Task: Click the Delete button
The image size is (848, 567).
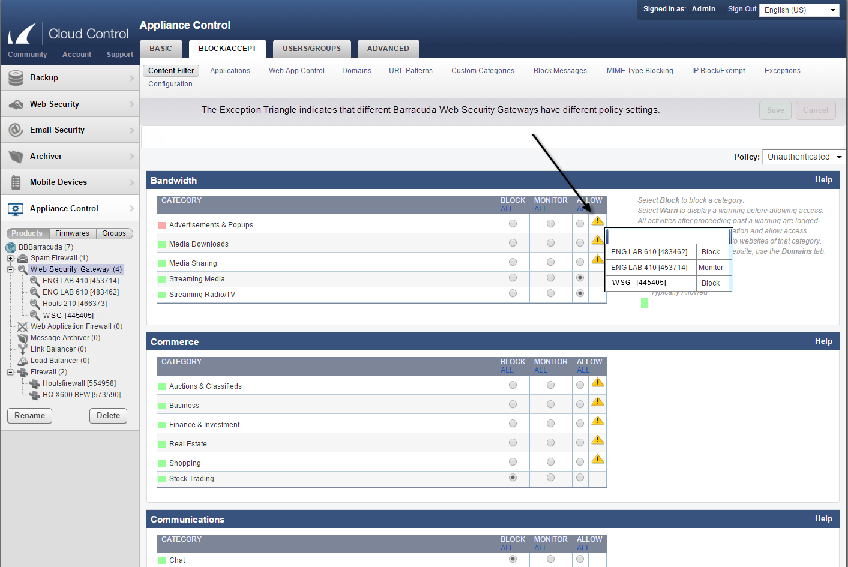Action: 109,416
